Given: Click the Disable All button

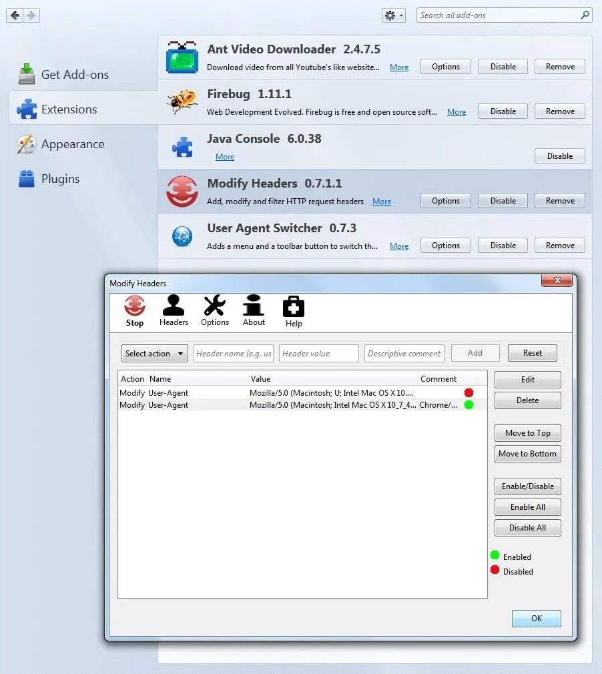Looking at the screenshot, I should (x=528, y=527).
